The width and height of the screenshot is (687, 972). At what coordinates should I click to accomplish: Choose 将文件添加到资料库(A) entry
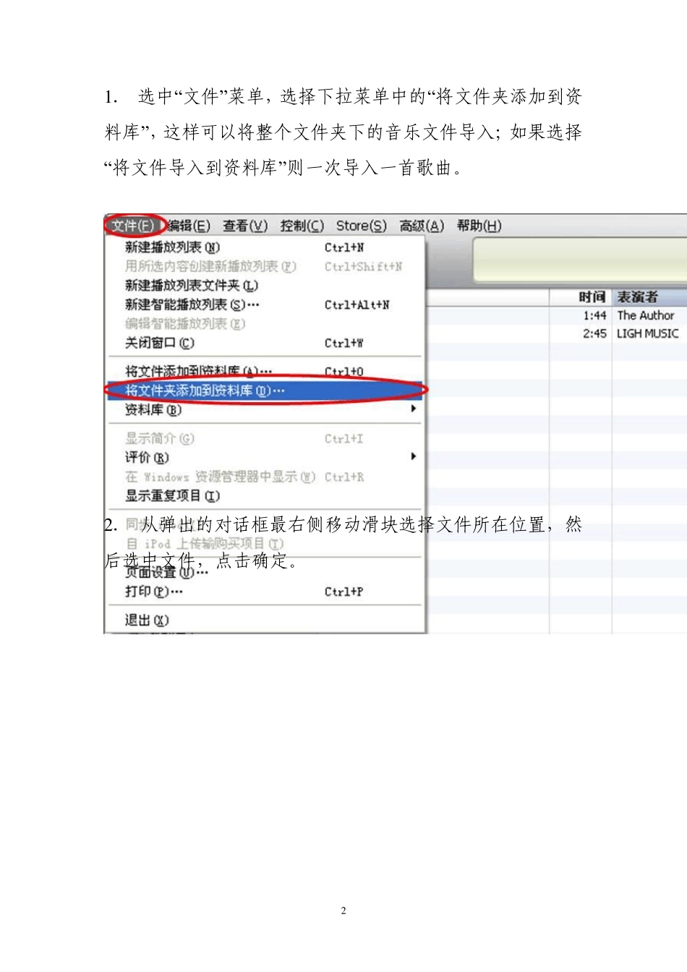tap(265, 371)
